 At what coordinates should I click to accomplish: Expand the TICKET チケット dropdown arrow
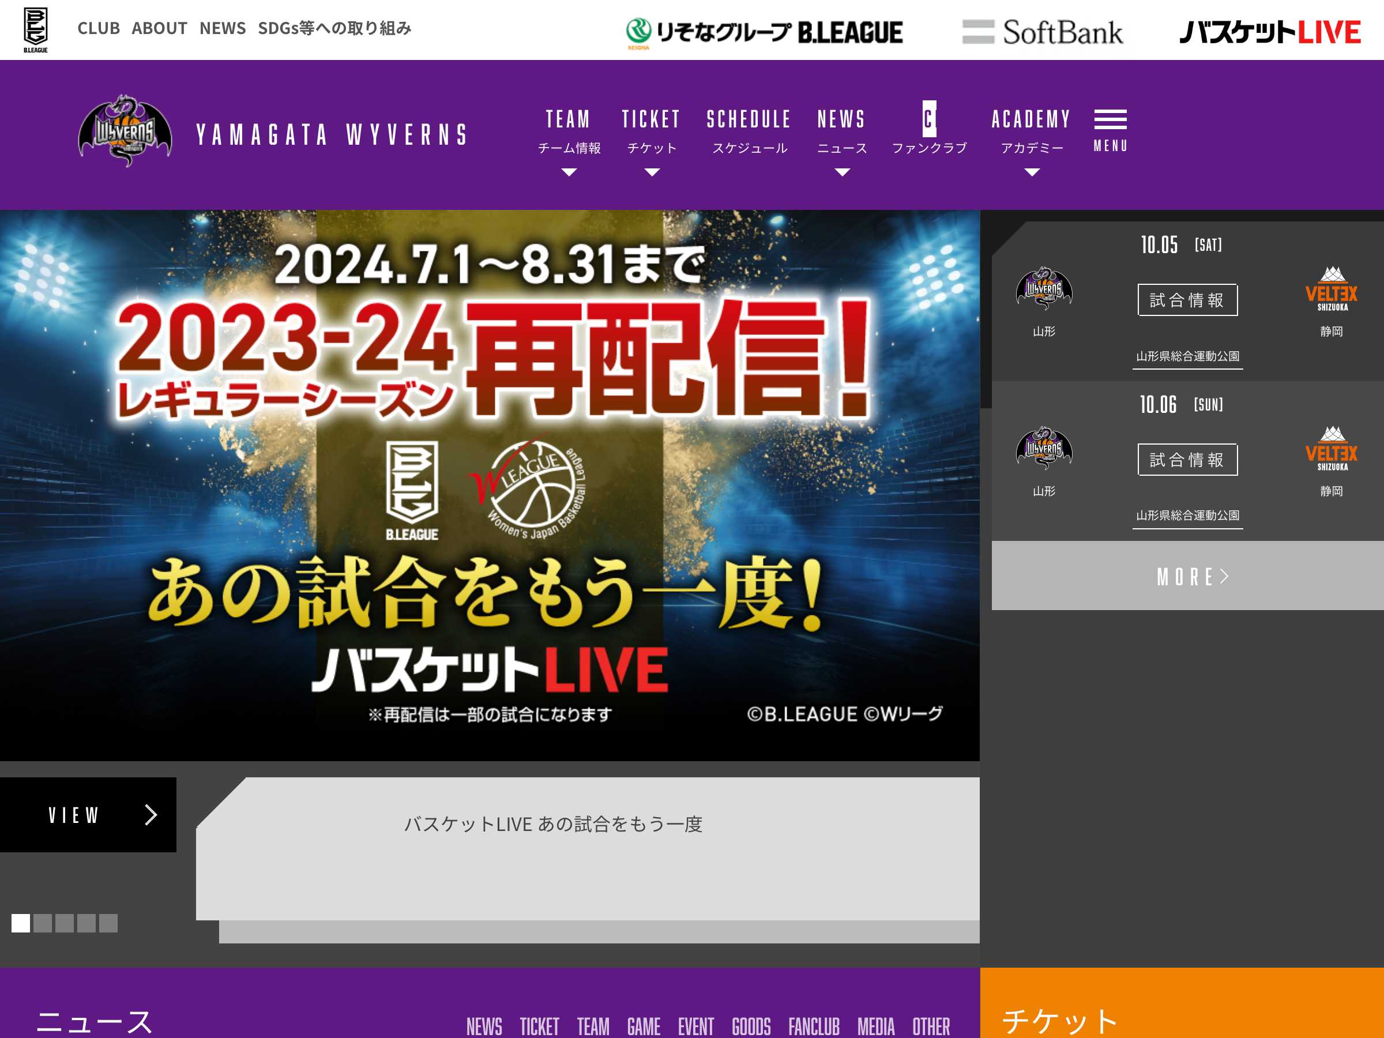click(652, 172)
